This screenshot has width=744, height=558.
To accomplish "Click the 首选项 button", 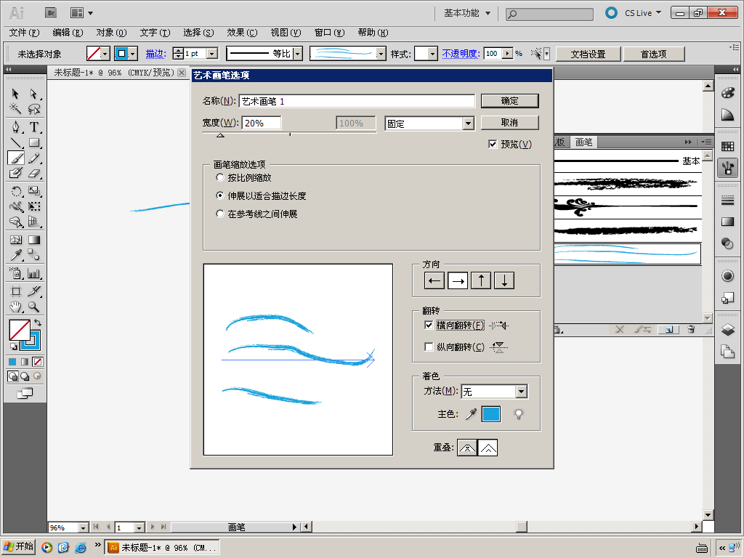I will point(653,54).
